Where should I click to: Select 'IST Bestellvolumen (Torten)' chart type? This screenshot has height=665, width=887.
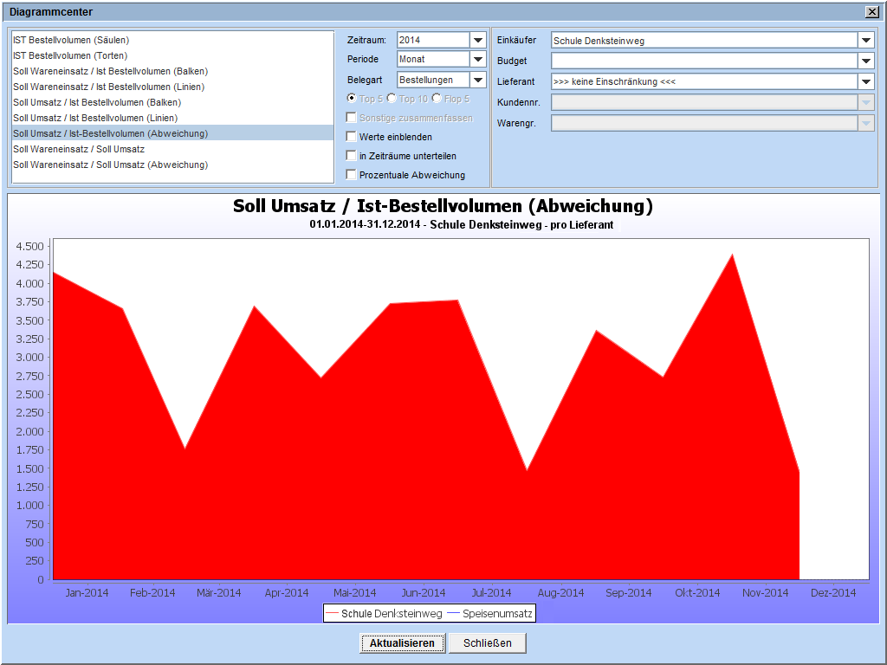click(70, 55)
